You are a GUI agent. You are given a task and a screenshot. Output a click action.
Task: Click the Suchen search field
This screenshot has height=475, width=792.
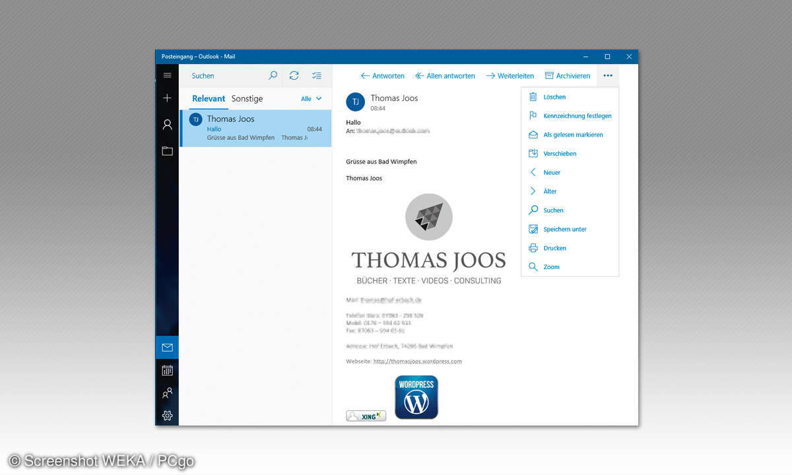click(x=224, y=76)
